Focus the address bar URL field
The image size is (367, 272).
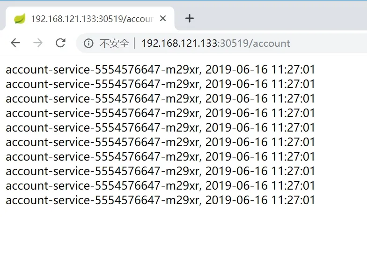[215, 44]
